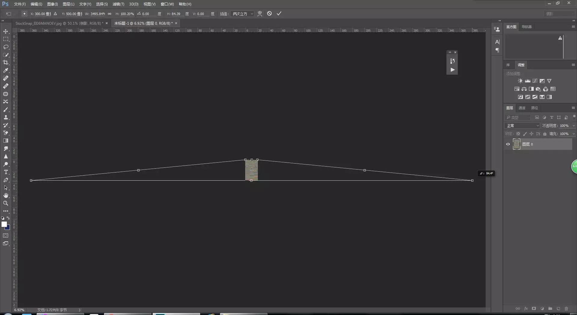Click 图层 0 layer thumbnail
This screenshot has height=315, width=577.
coord(516,144)
